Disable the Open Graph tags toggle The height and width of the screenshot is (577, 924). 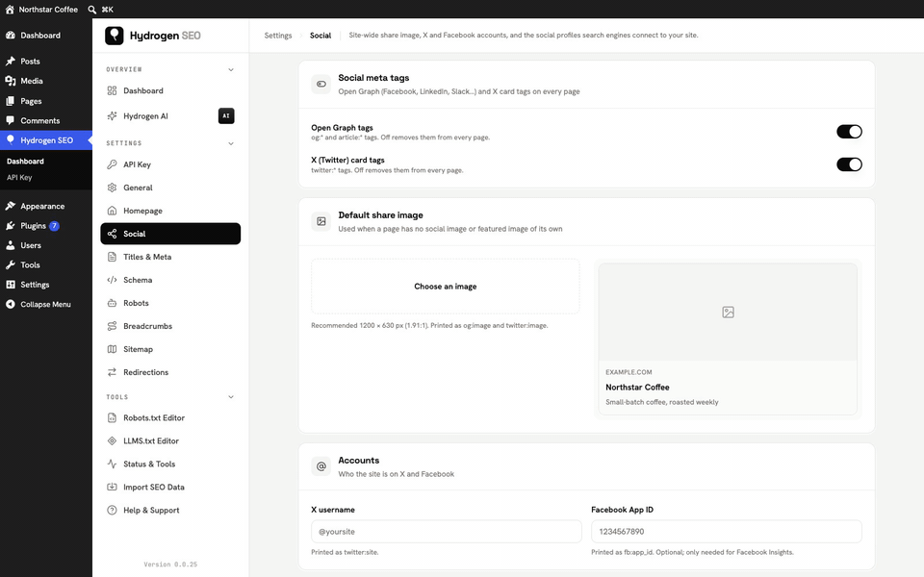coord(849,132)
